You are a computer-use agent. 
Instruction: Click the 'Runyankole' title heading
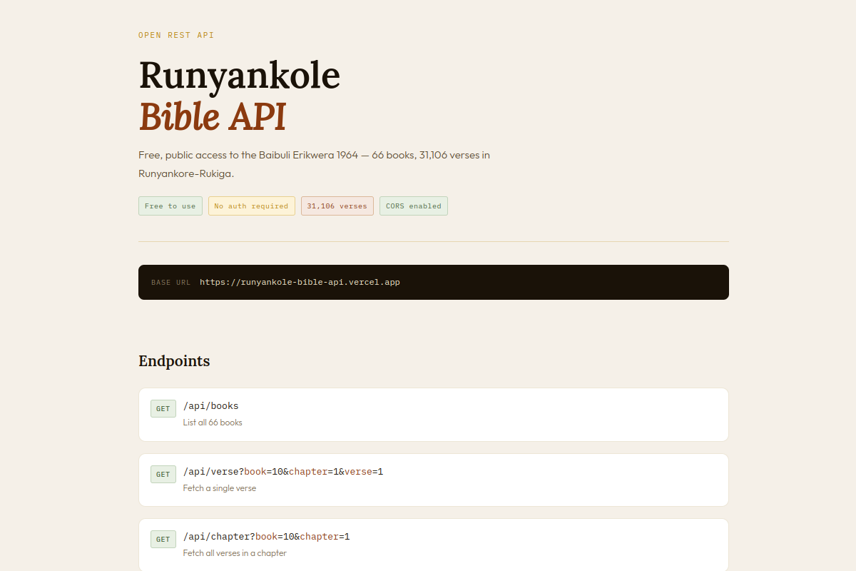pos(239,75)
